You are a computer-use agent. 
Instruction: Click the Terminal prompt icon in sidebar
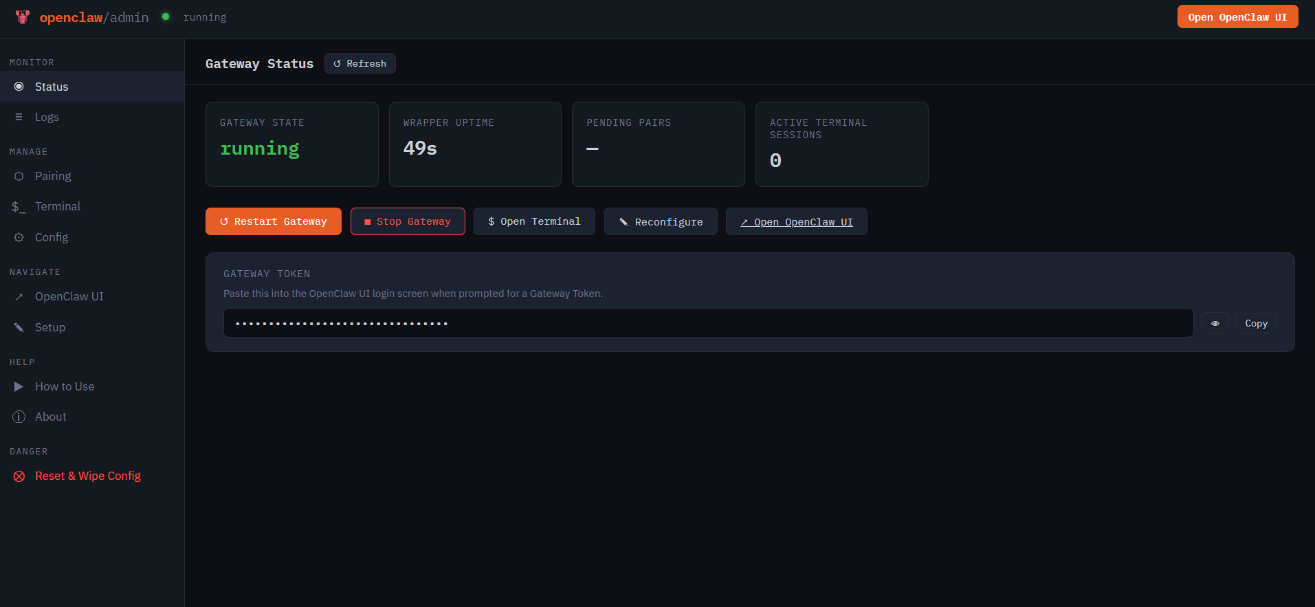19,207
